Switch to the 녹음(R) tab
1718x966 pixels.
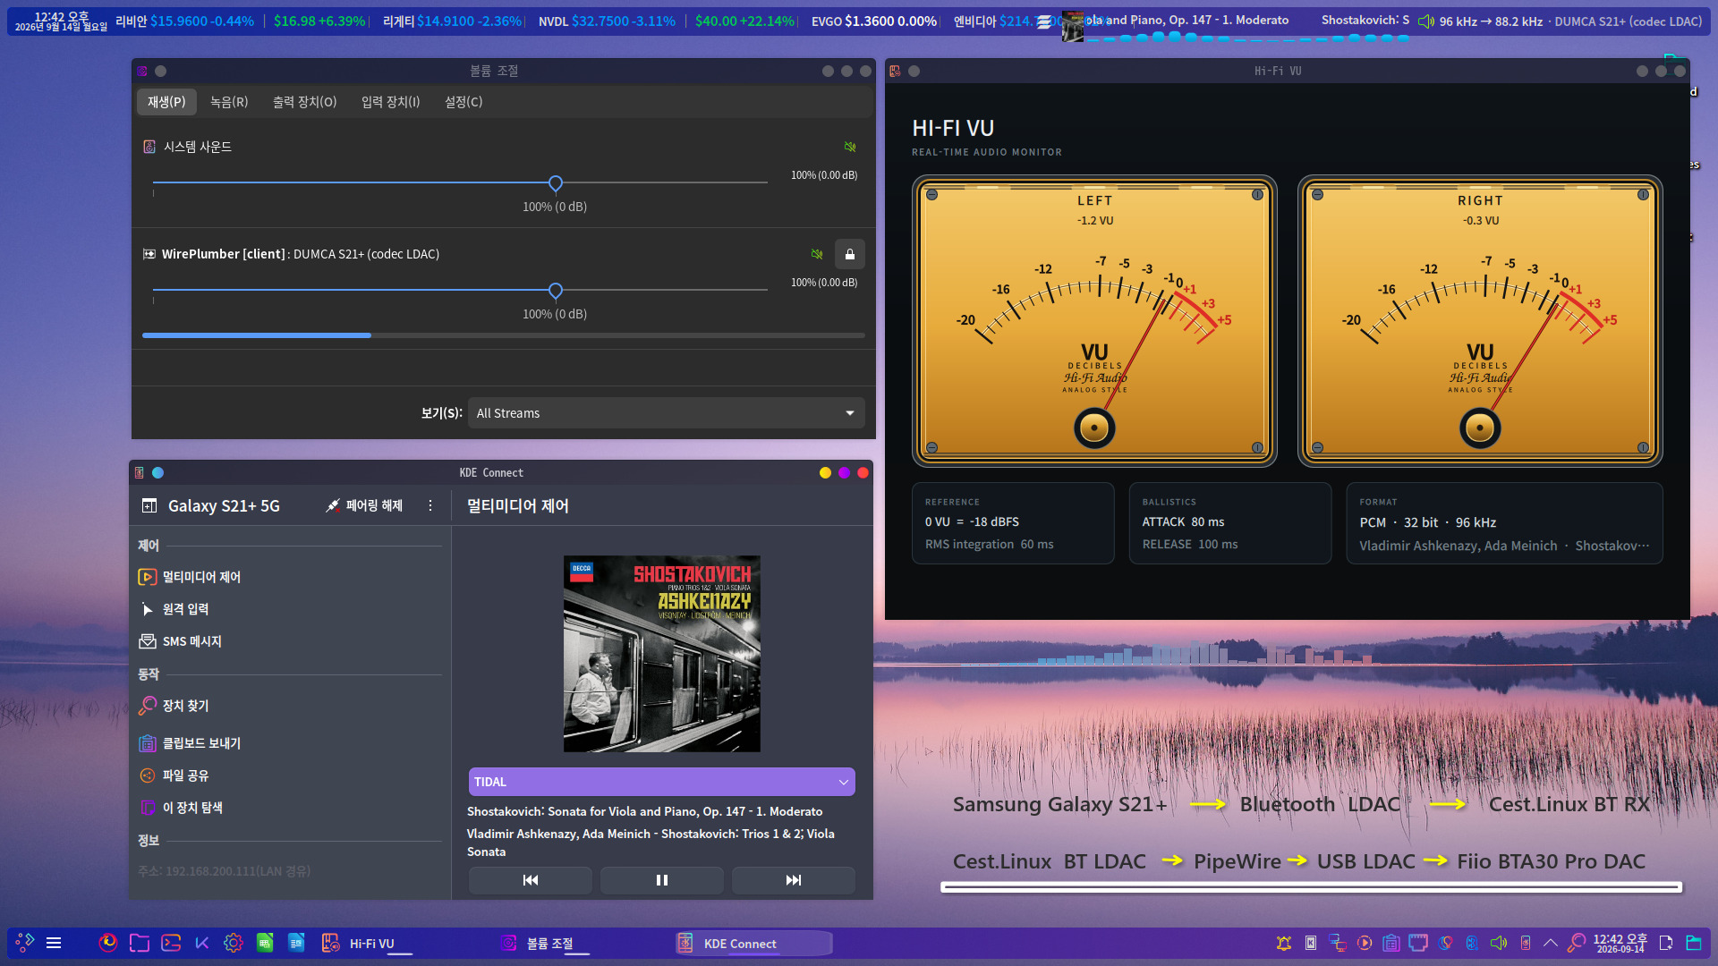click(x=229, y=102)
